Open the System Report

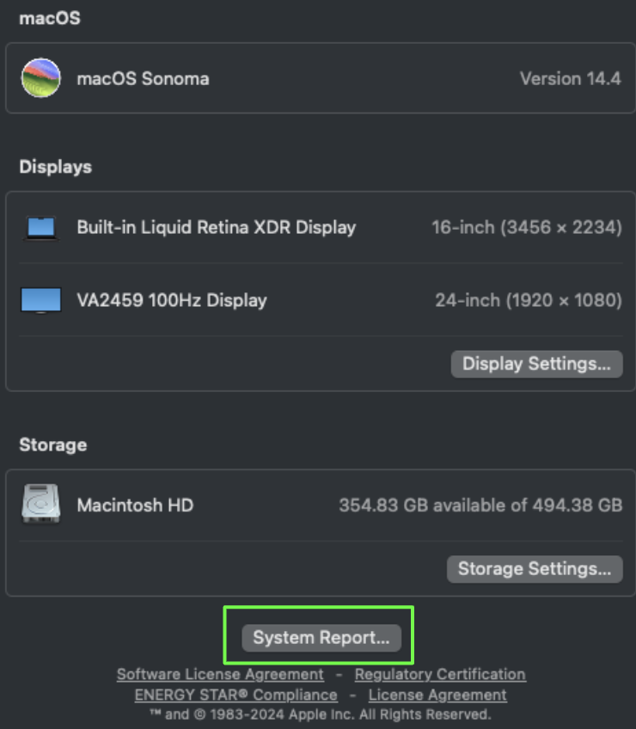coord(321,638)
